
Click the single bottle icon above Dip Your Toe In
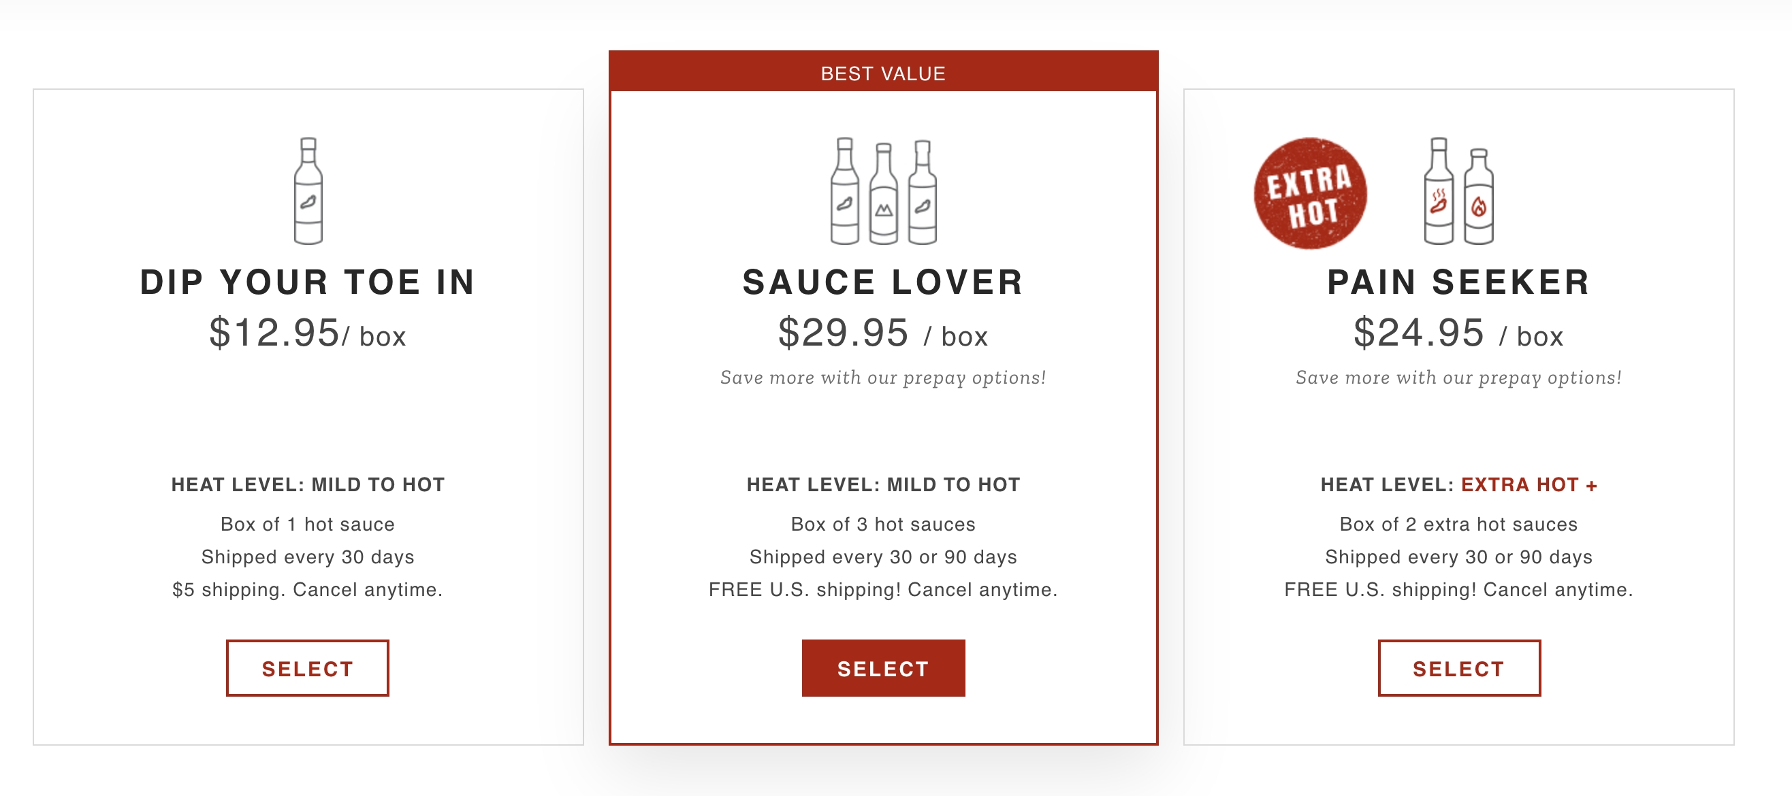(x=308, y=191)
